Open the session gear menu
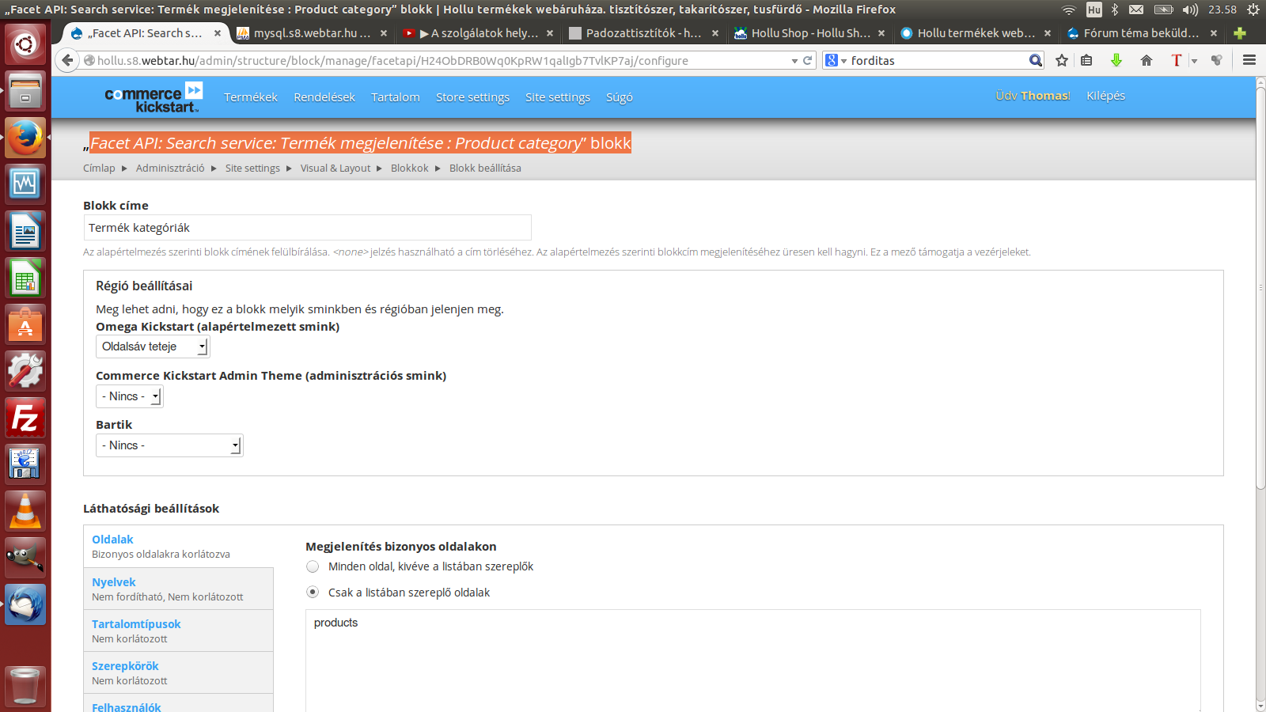 [x=1253, y=9]
